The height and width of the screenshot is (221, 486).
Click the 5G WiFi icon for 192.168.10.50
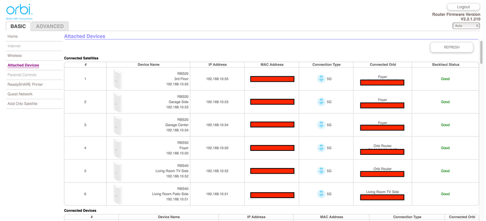click(321, 148)
